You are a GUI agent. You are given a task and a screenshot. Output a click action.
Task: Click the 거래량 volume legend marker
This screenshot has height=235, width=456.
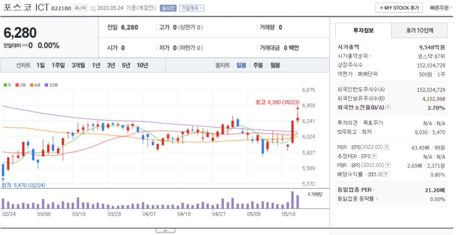pos(309,194)
